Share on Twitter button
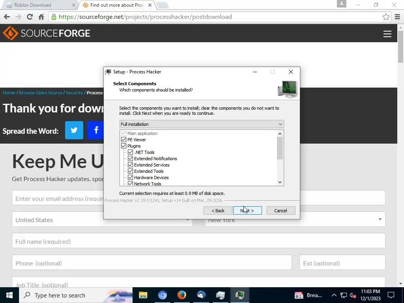 [x=74, y=130]
